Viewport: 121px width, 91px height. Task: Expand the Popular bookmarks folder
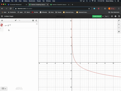tap(58, 12)
